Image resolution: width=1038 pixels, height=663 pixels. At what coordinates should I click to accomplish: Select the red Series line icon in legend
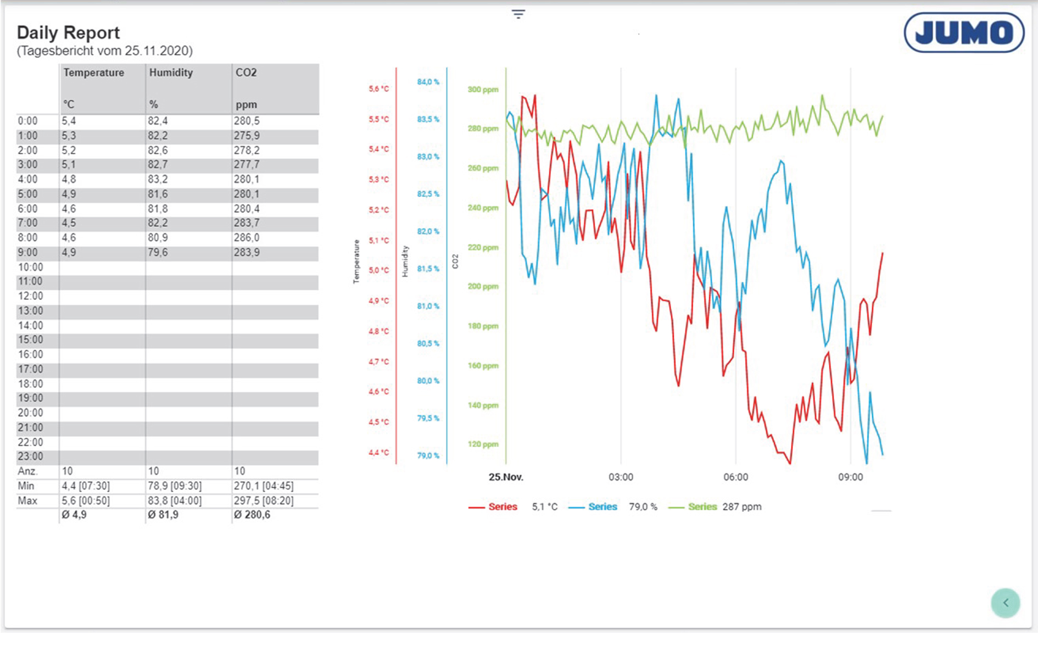476,506
